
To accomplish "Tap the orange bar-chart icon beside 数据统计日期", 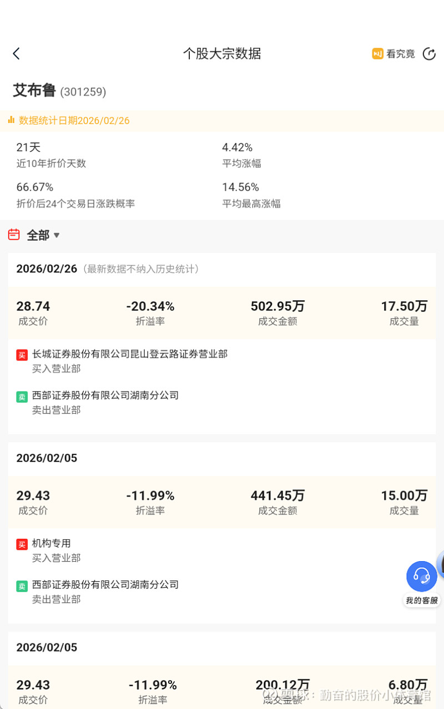I will coord(11,120).
